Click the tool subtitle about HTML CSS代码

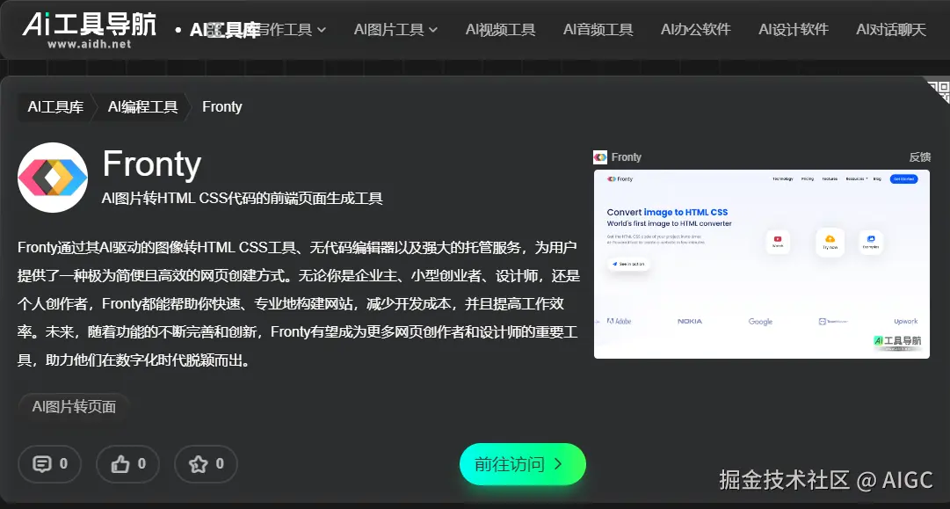pyautogui.click(x=243, y=199)
